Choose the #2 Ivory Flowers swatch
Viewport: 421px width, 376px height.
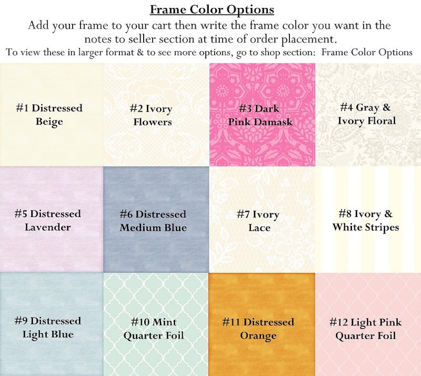156,115
